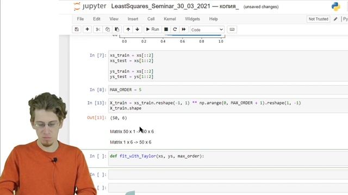The width and height of the screenshot is (348, 195).
Task: Click the Jupyter logo
Action: point(90,6)
